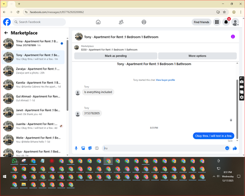Viewport: 245px width, 196px height.
Task: Focus the Search Facebook field
Action: pos(39,22)
